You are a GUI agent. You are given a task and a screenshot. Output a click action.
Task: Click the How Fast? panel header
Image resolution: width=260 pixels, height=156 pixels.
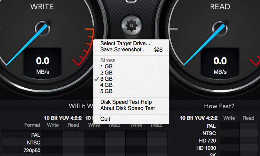pyautogui.click(x=219, y=106)
